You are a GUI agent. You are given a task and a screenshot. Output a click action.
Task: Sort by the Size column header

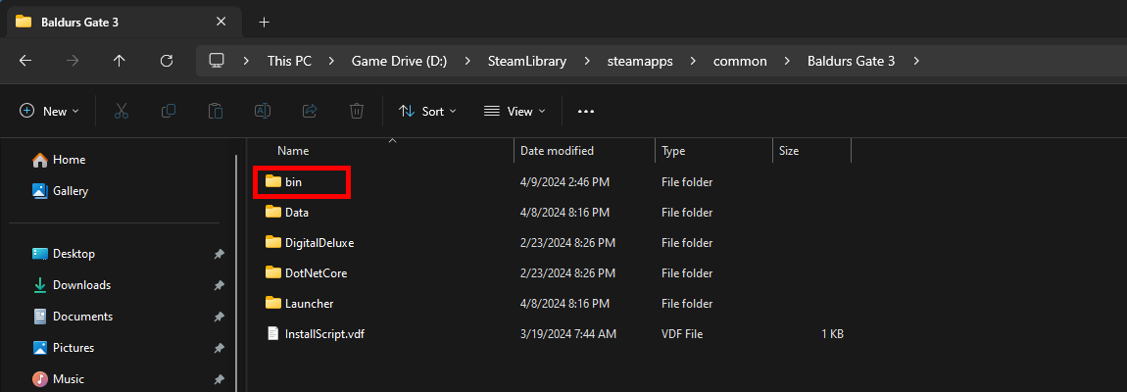789,151
